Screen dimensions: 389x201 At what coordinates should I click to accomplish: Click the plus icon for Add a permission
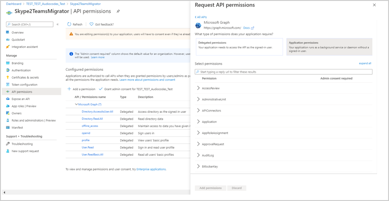pos(69,89)
